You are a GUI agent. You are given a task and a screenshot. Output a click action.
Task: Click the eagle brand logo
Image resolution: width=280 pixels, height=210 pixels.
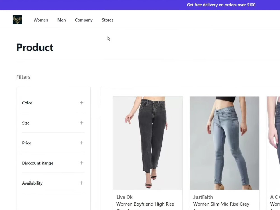click(x=17, y=19)
